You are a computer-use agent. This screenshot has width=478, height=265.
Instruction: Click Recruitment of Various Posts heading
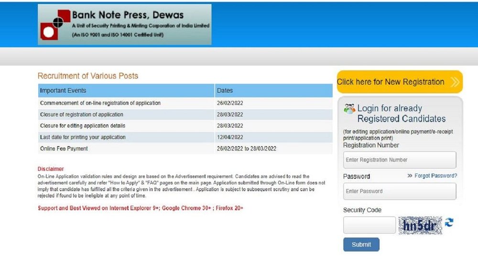(x=88, y=76)
